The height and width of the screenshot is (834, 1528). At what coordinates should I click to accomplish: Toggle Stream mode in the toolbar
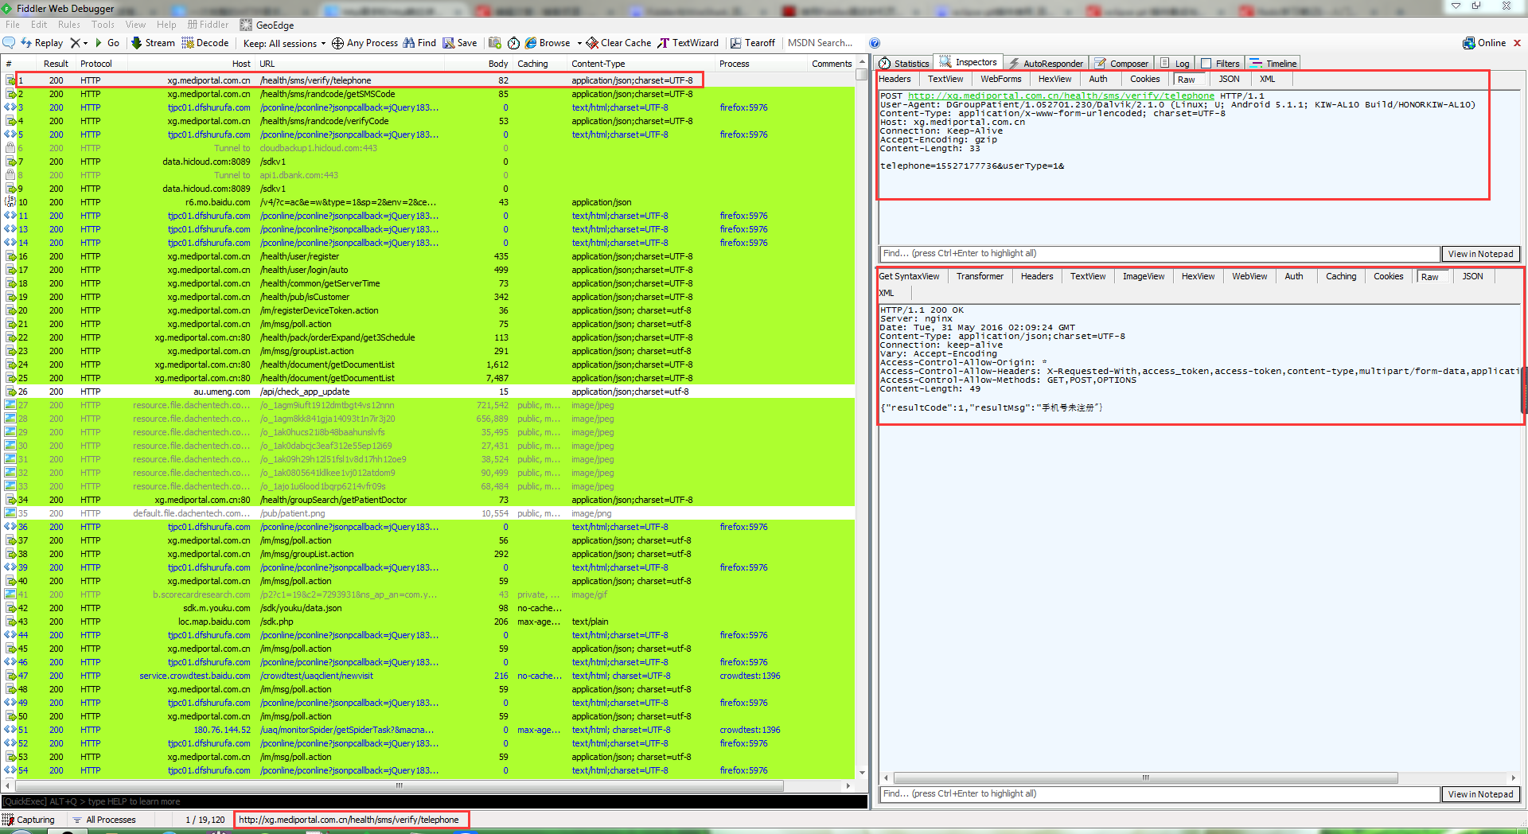point(154,43)
